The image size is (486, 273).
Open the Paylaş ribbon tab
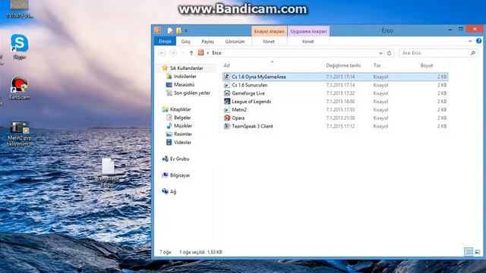click(207, 41)
